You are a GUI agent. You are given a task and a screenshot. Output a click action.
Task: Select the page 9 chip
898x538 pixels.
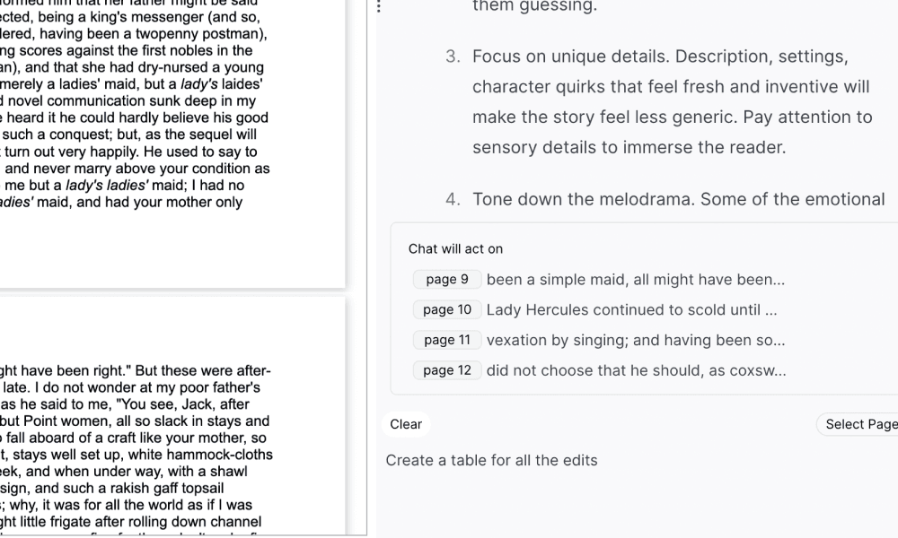(x=446, y=280)
